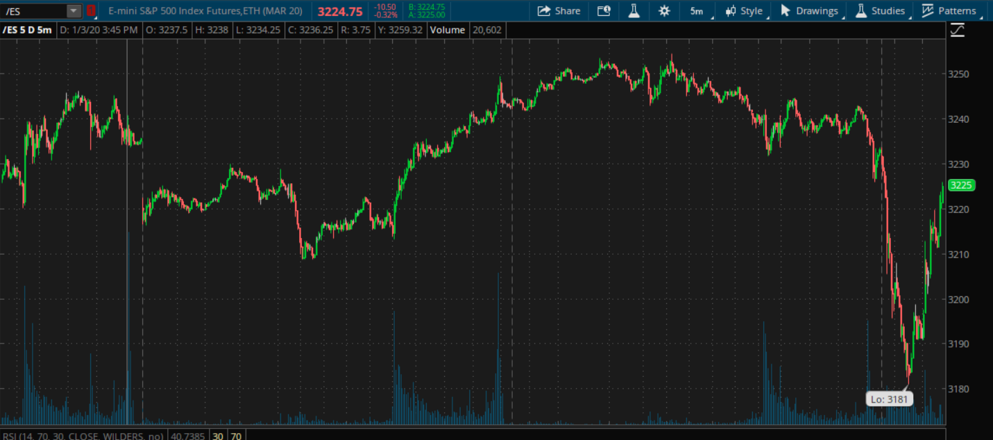The width and height of the screenshot is (993, 440).
Task: Click the /ES symbol input field
Action: click(35, 10)
